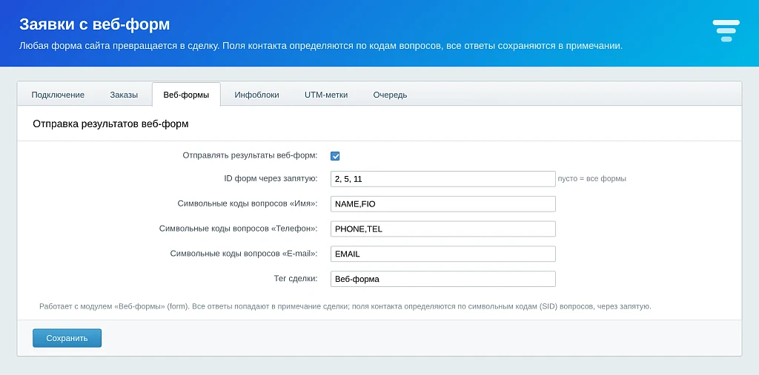This screenshot has width=759, height=375.
Task: Click the «Имя» question codes field
Action: (443, 204)
